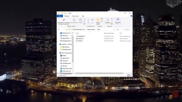
Task: Switch to the Поделиться ribbon tab
Action: 75,16
